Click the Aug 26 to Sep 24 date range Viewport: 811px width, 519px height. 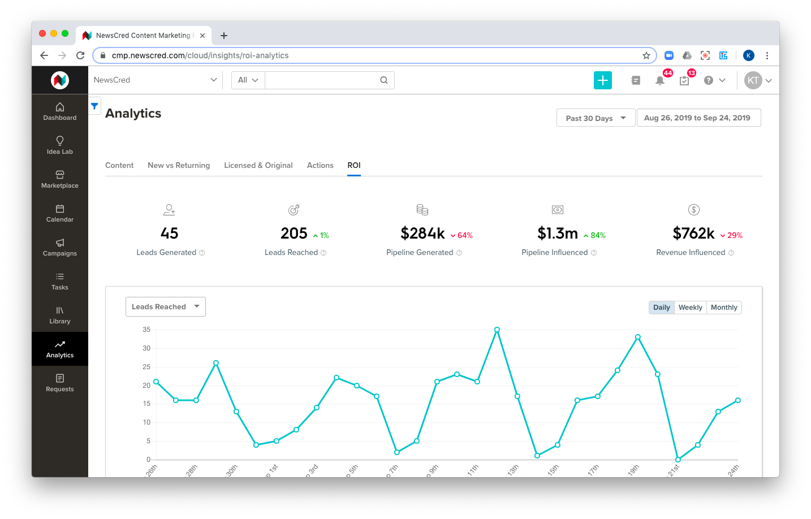[698, 118]
